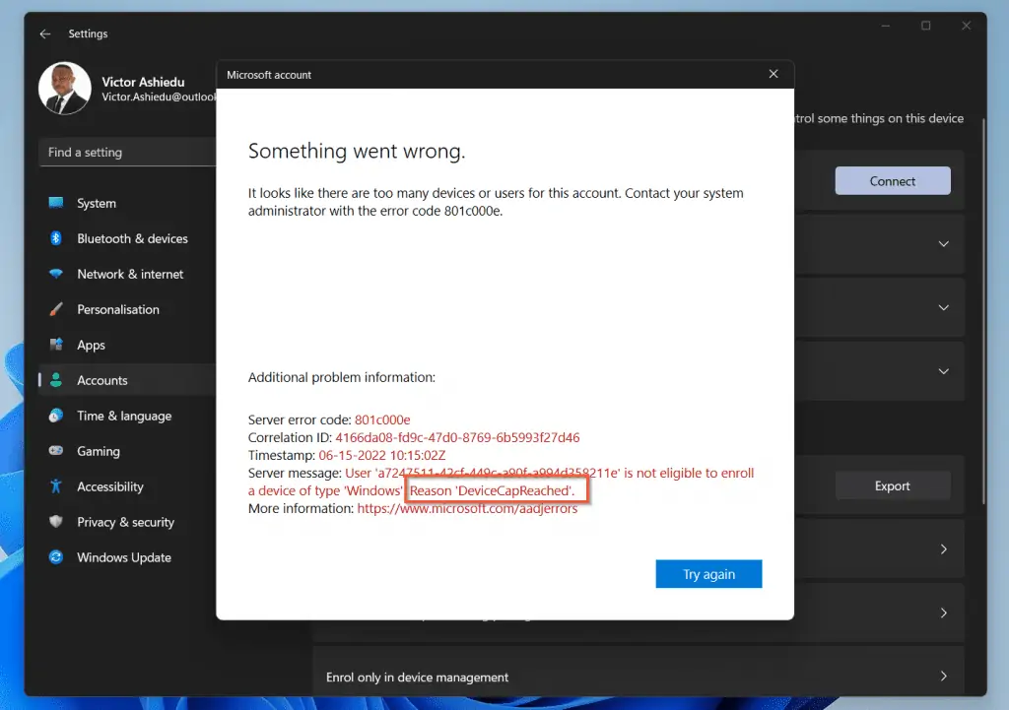1009x710 pixels.
Task: Expand the second chevron below Connect
Action: [x=943, y=307]
